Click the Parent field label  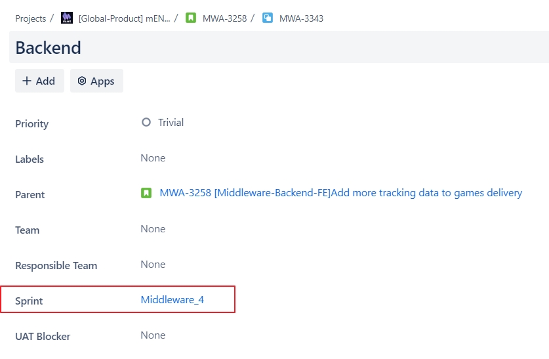(x=30, y=195)
